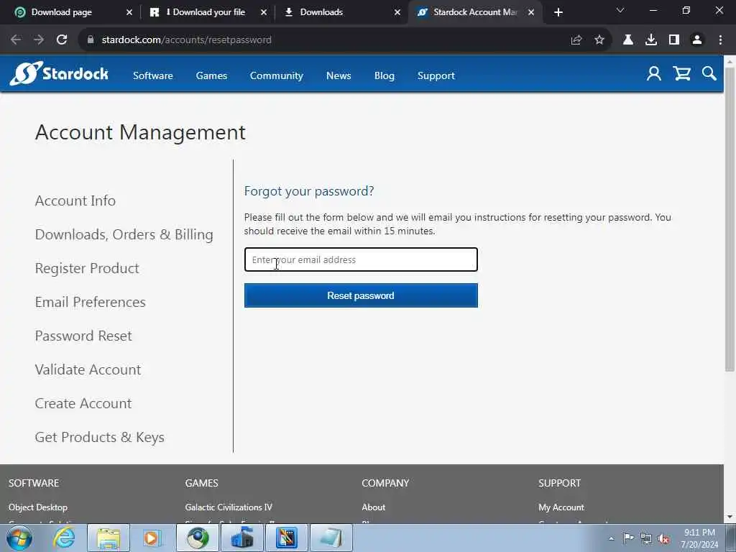Screen dimensions: 736x552
Task: Click the Action Center flag tray icon
Action: [628, 538]
